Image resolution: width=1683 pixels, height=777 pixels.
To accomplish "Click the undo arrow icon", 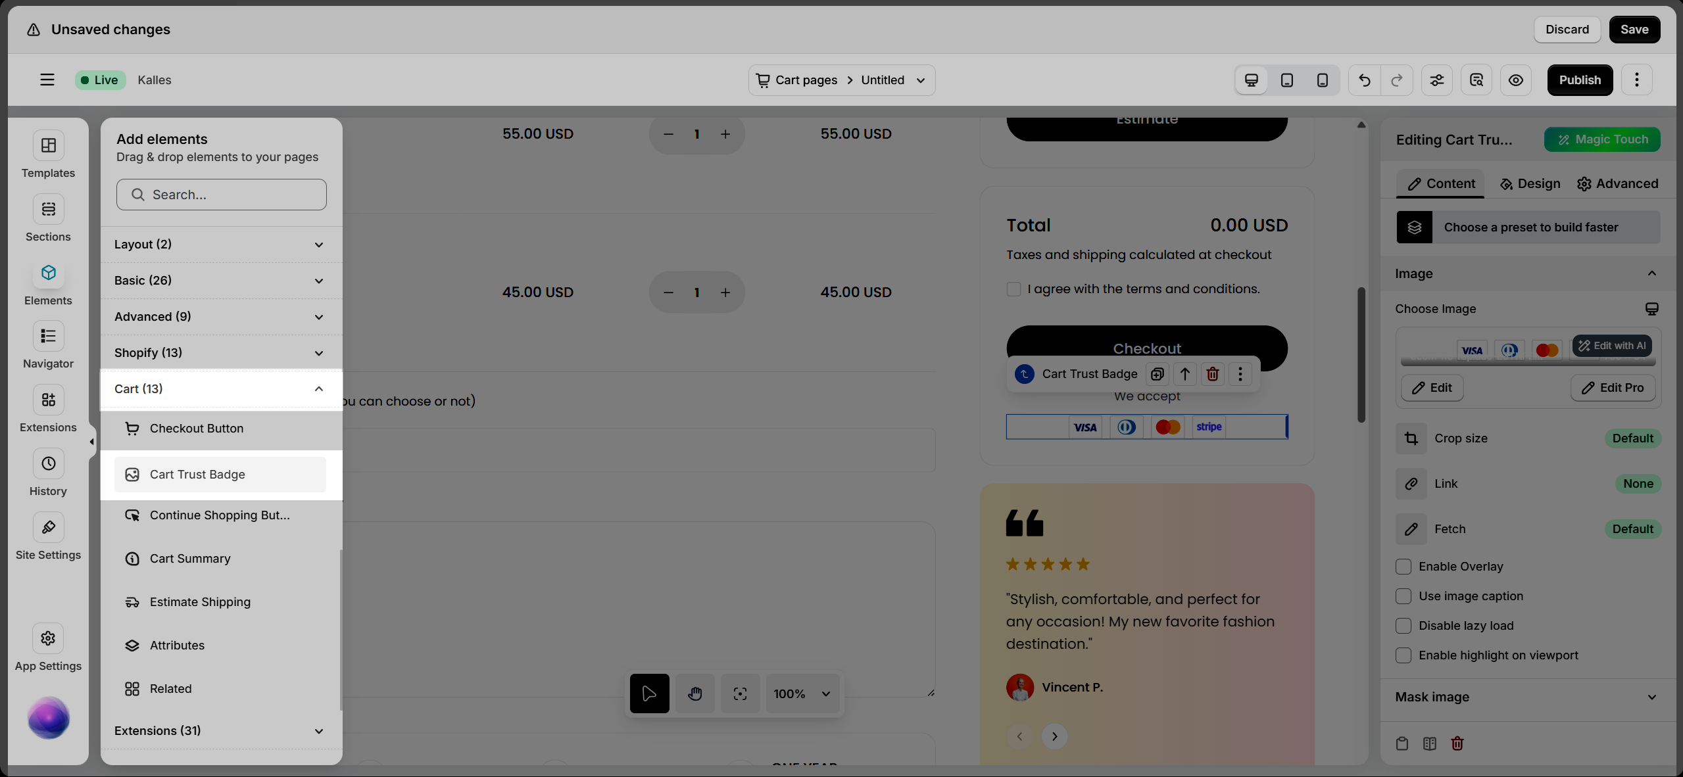I will [x=1365, y=80].
